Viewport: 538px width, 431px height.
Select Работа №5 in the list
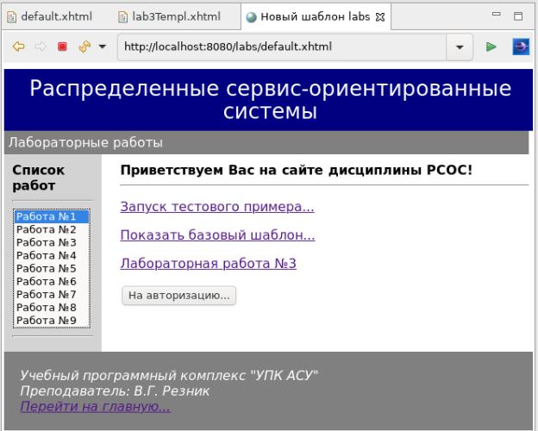[52, 269]
